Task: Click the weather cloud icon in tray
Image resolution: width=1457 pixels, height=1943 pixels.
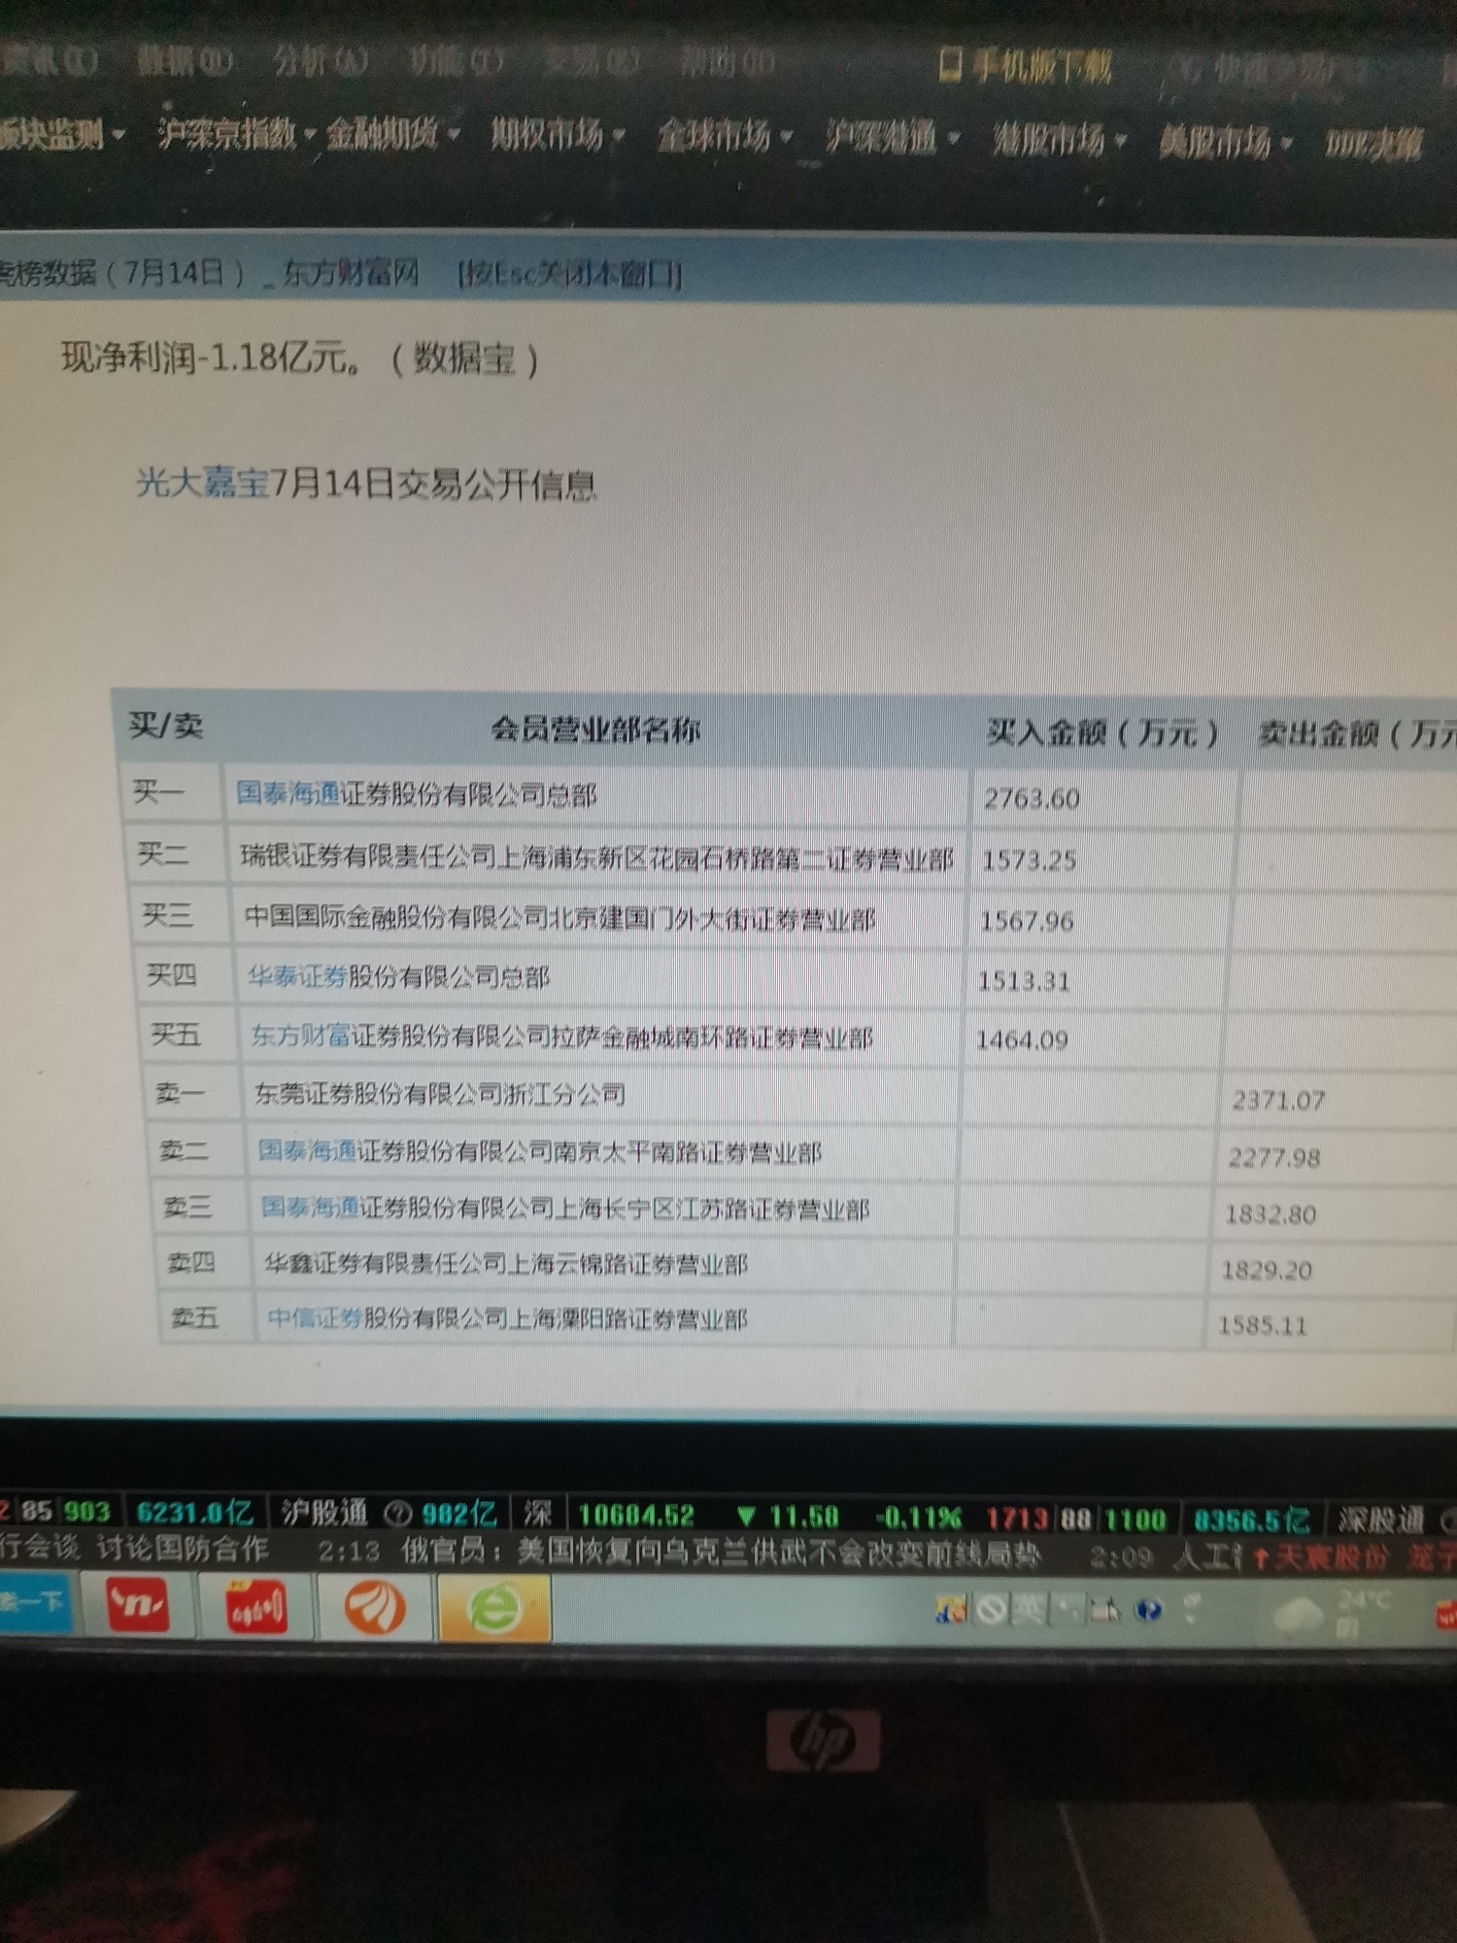Action: pyautogui.click(x=1300, y=1616)
